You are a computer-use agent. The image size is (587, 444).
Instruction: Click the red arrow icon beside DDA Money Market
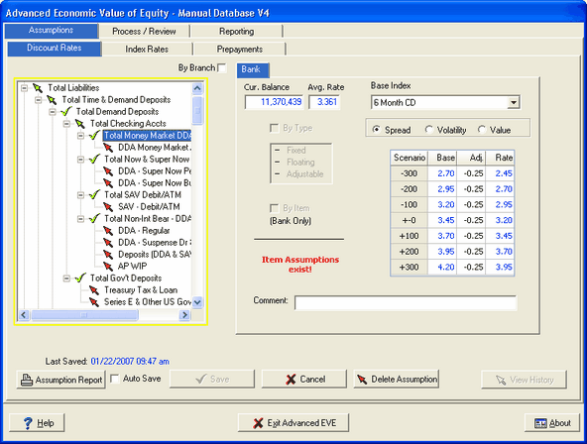[x=108, y=148]
